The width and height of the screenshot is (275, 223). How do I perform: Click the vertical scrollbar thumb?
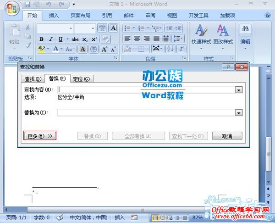269,154
